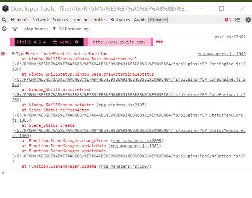
Task: Clear the console log with the ban icon
Action: click(x=4, y=29)
